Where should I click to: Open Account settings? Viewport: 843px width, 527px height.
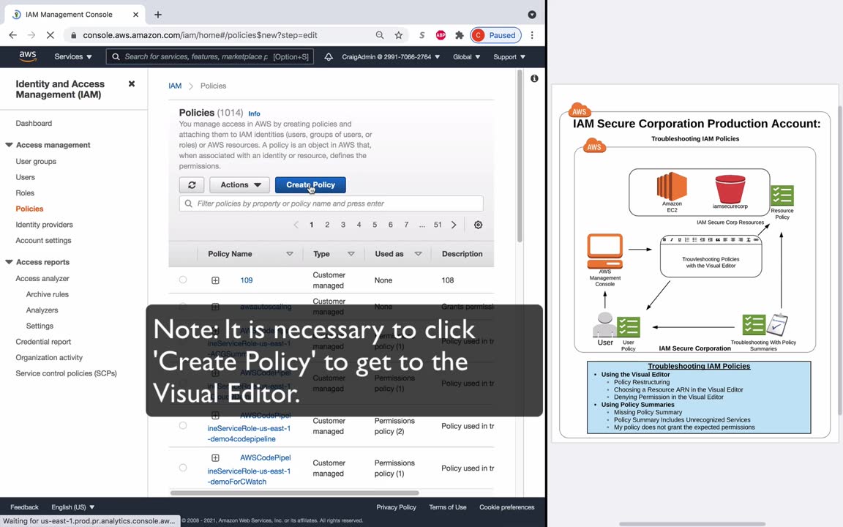(44, 240)
